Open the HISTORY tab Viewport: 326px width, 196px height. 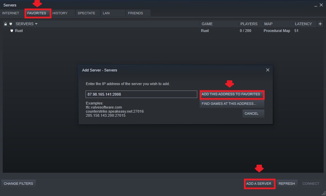(x=60, y=13)
